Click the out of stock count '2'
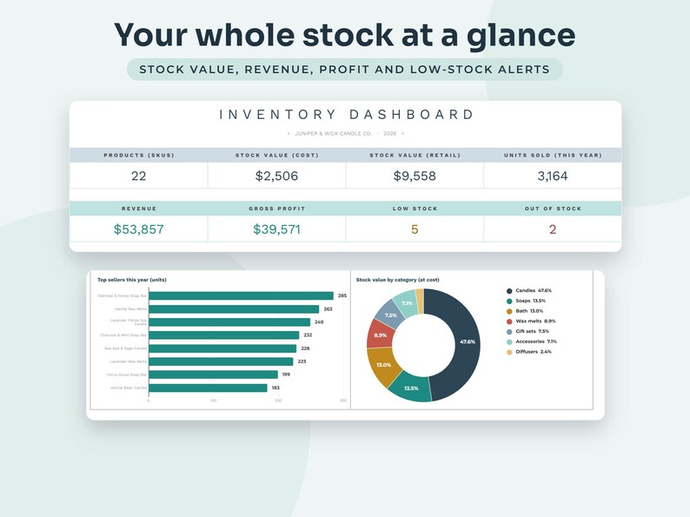 click(553, 229)
